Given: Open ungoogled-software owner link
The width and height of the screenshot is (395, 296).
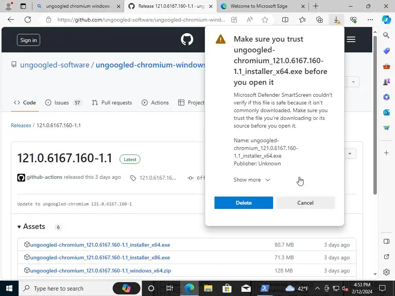Looking at the screenshot, I should point(55,65).
